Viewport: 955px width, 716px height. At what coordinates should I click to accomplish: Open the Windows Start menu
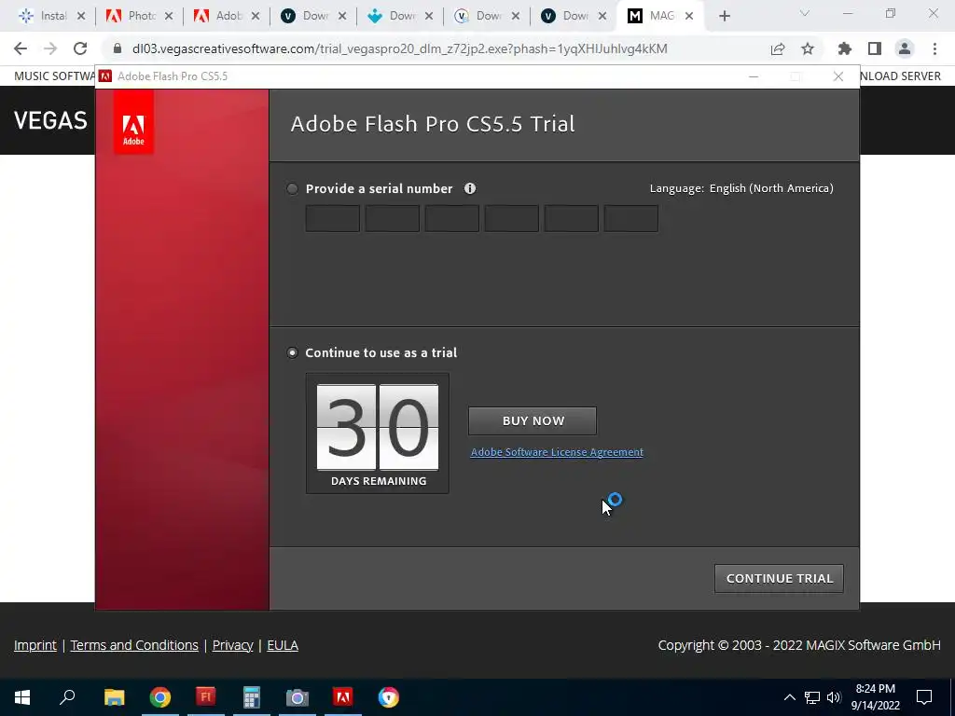coord(22,697)
